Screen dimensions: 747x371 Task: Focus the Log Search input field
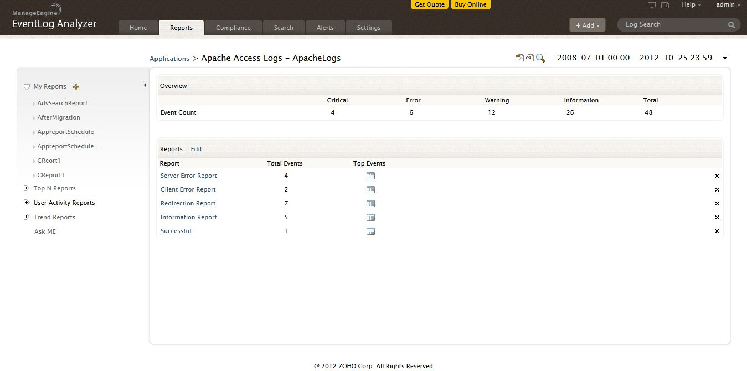click(673, 25)
